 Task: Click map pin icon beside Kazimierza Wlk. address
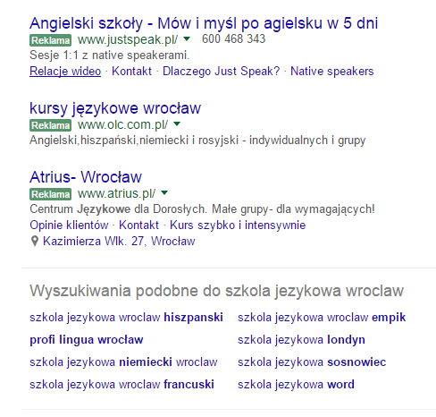[x=35, y=241]
